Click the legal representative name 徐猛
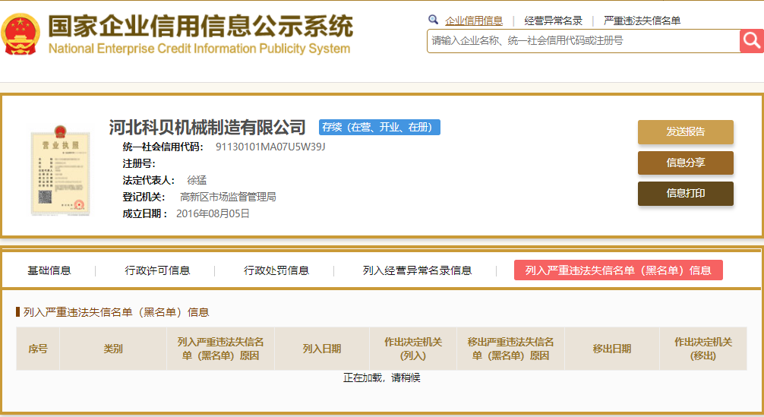The height and width of the screenshot is (417, 764). [197, 180]
